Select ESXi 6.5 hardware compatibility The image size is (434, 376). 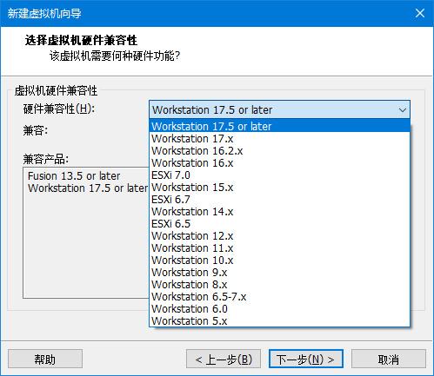pos(279,224)
